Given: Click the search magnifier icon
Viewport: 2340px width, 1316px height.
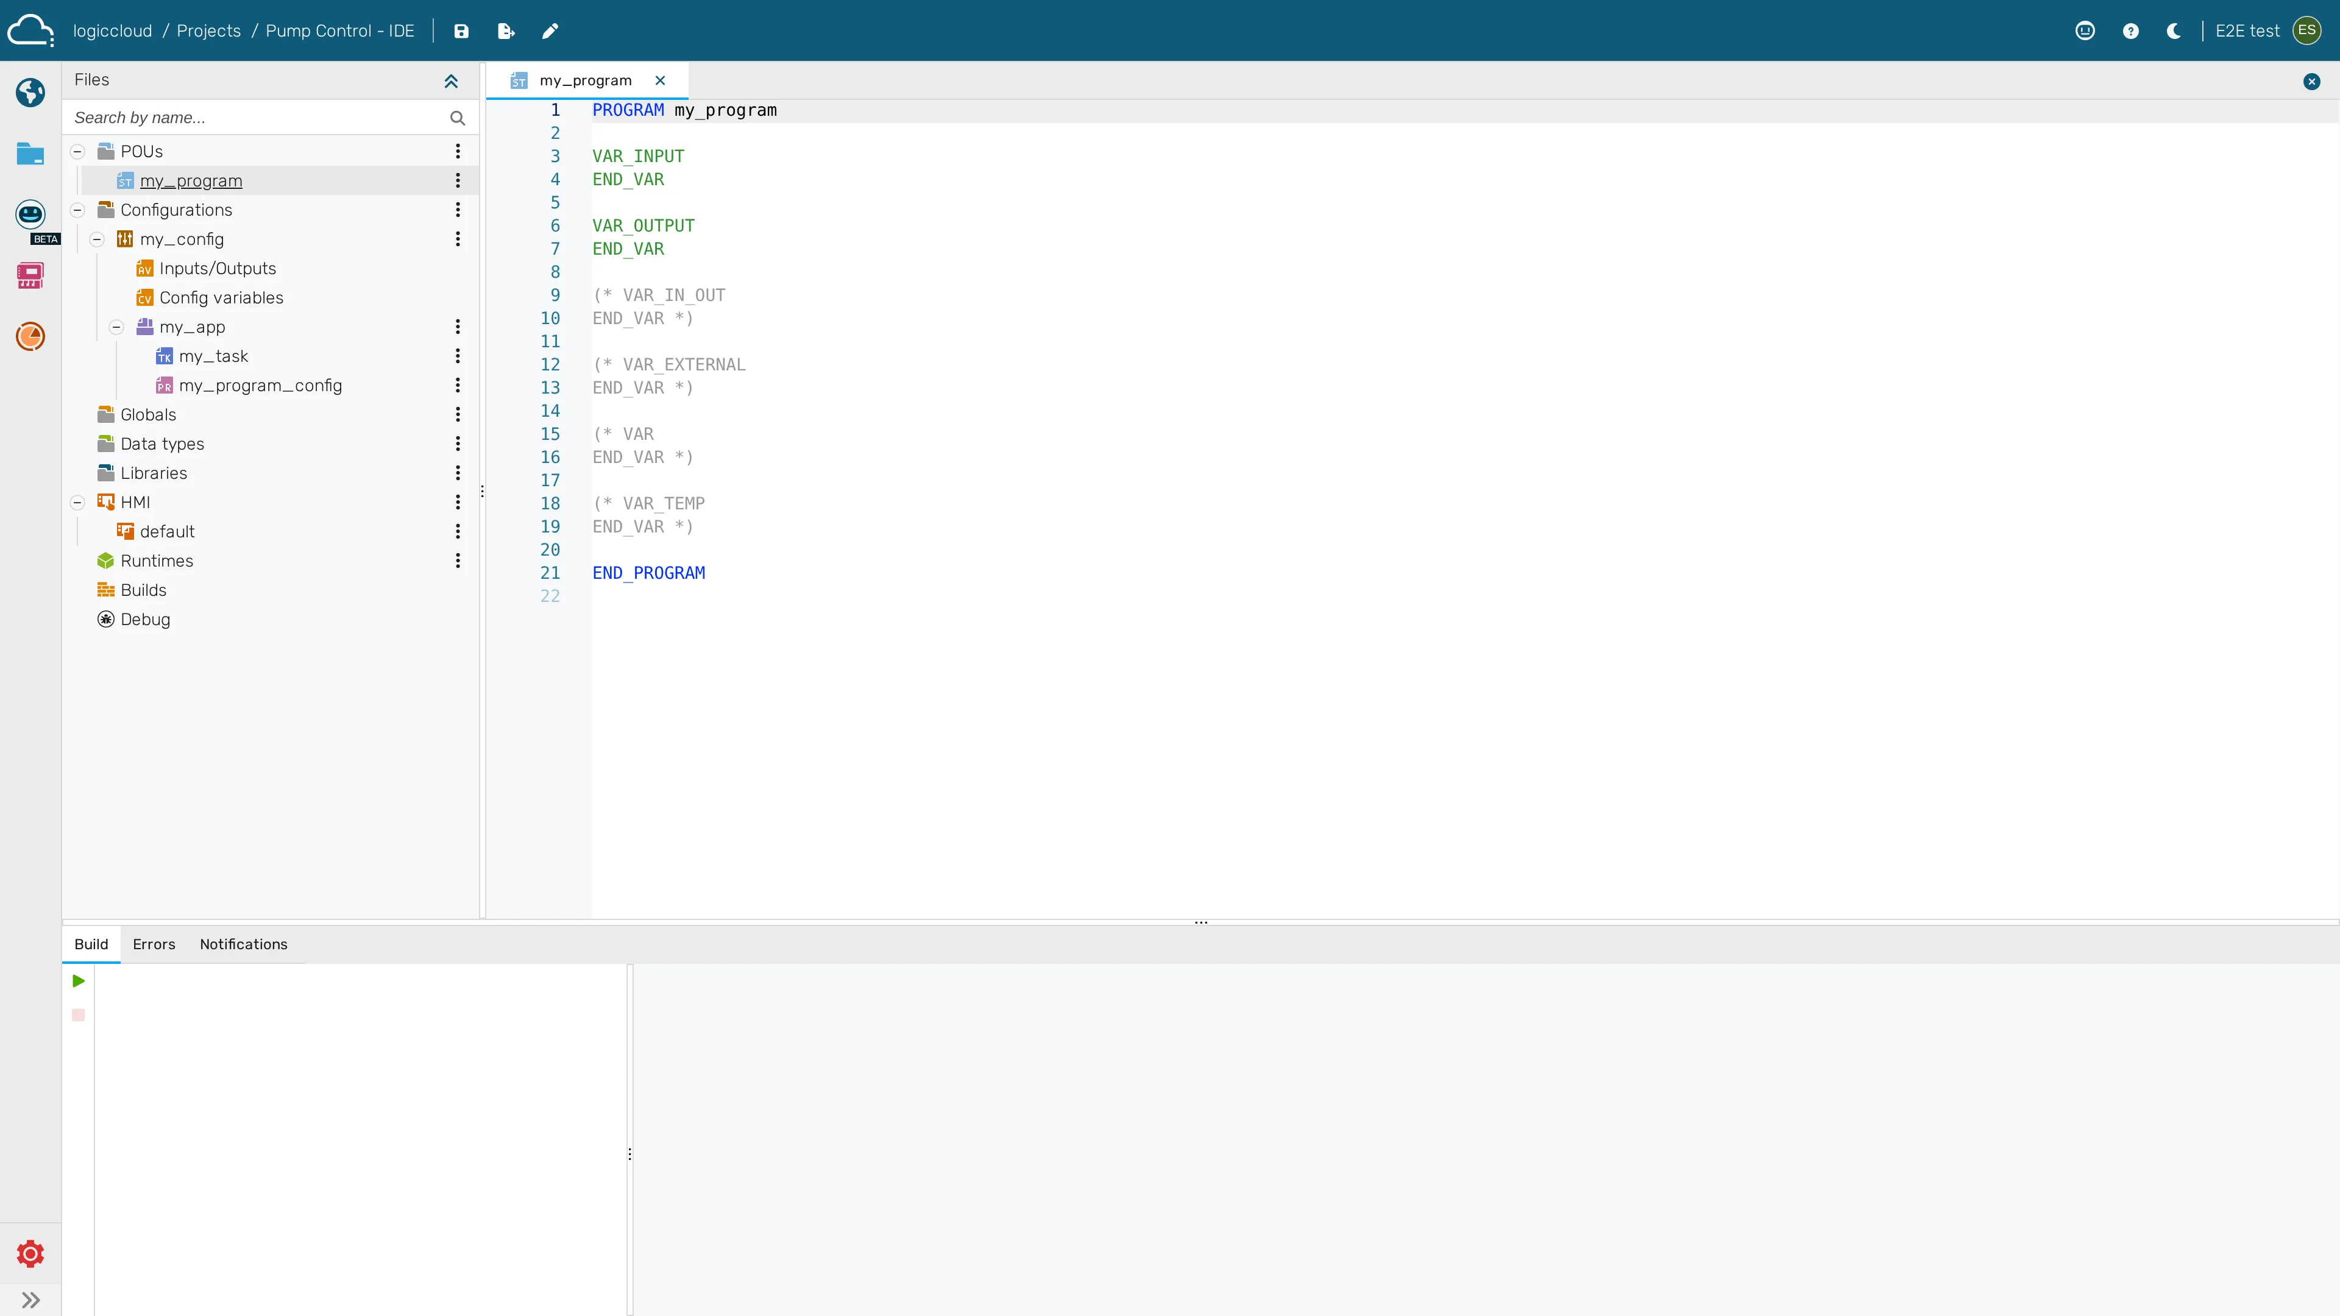Looking at the screenshot, I should 457,118.
